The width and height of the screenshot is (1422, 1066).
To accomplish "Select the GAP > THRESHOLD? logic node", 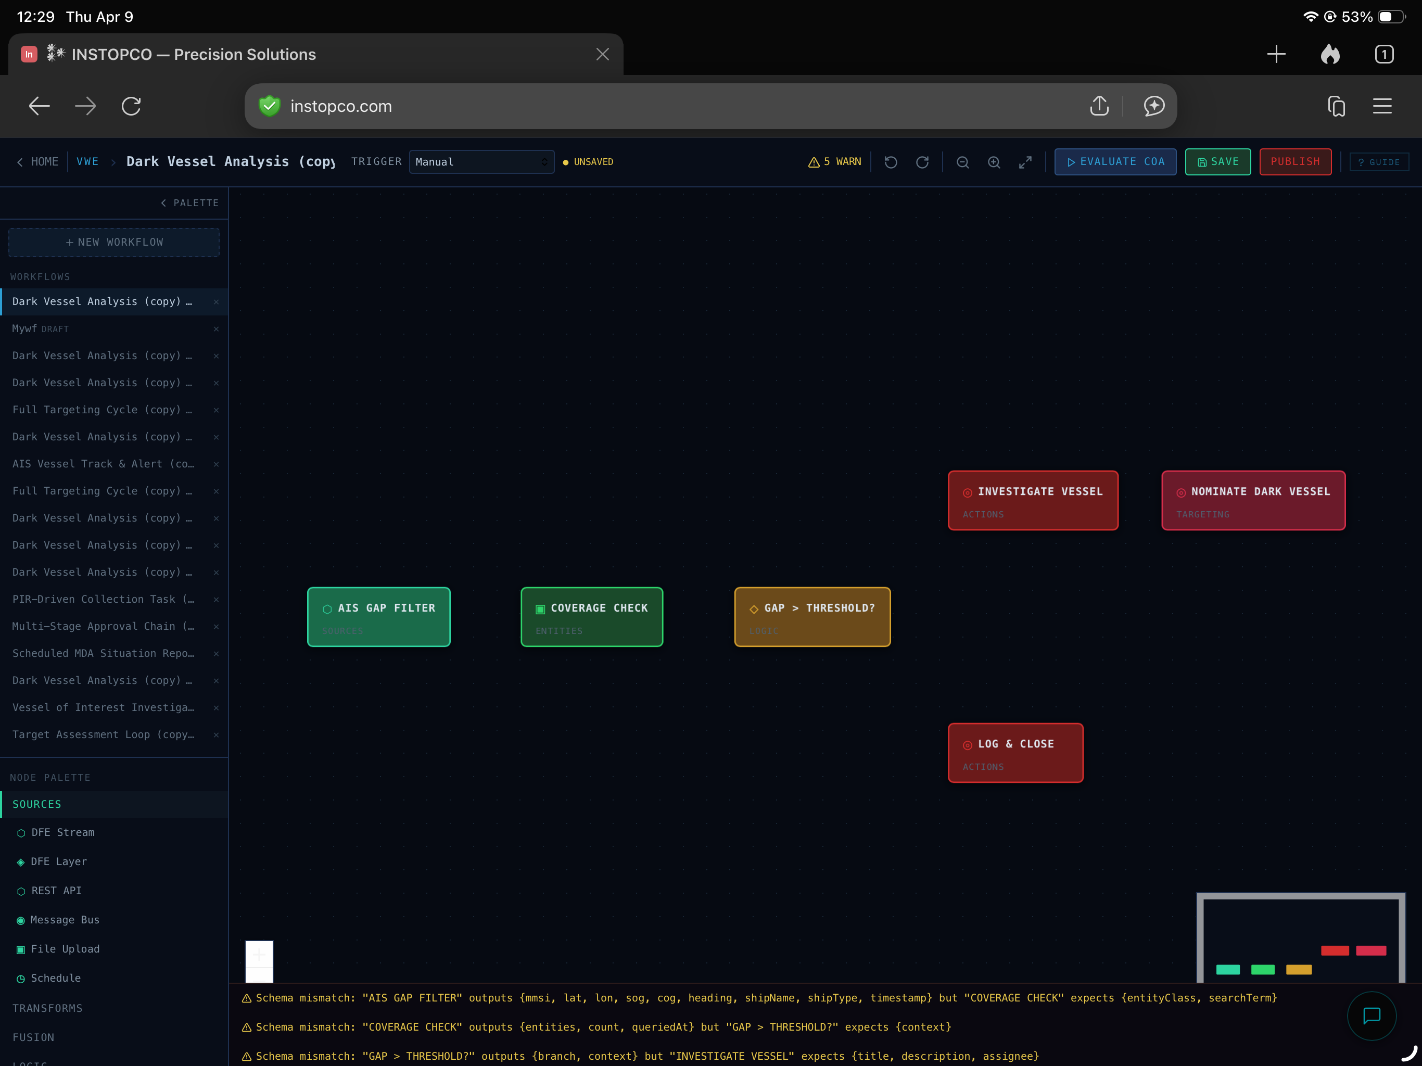I will click(x=812, y=617).
